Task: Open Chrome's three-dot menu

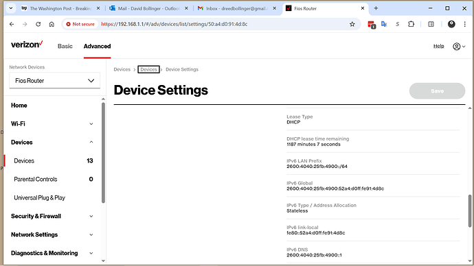Action: pyautogui.click(x=464, y=24)
